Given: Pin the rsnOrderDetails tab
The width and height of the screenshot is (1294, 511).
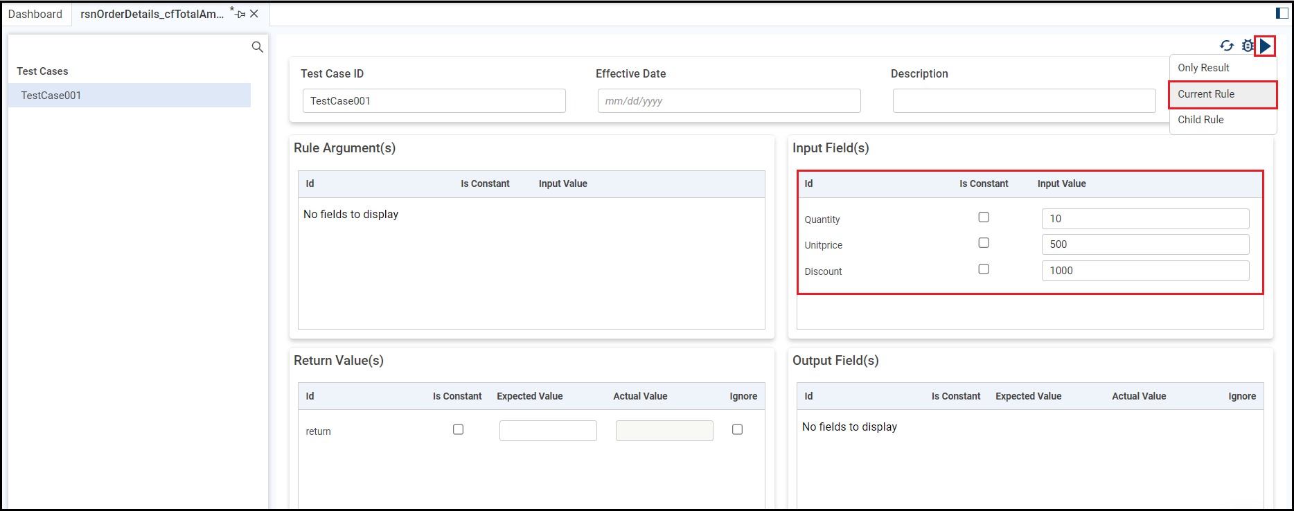Looking at the screenshot, I should point(240,14).
